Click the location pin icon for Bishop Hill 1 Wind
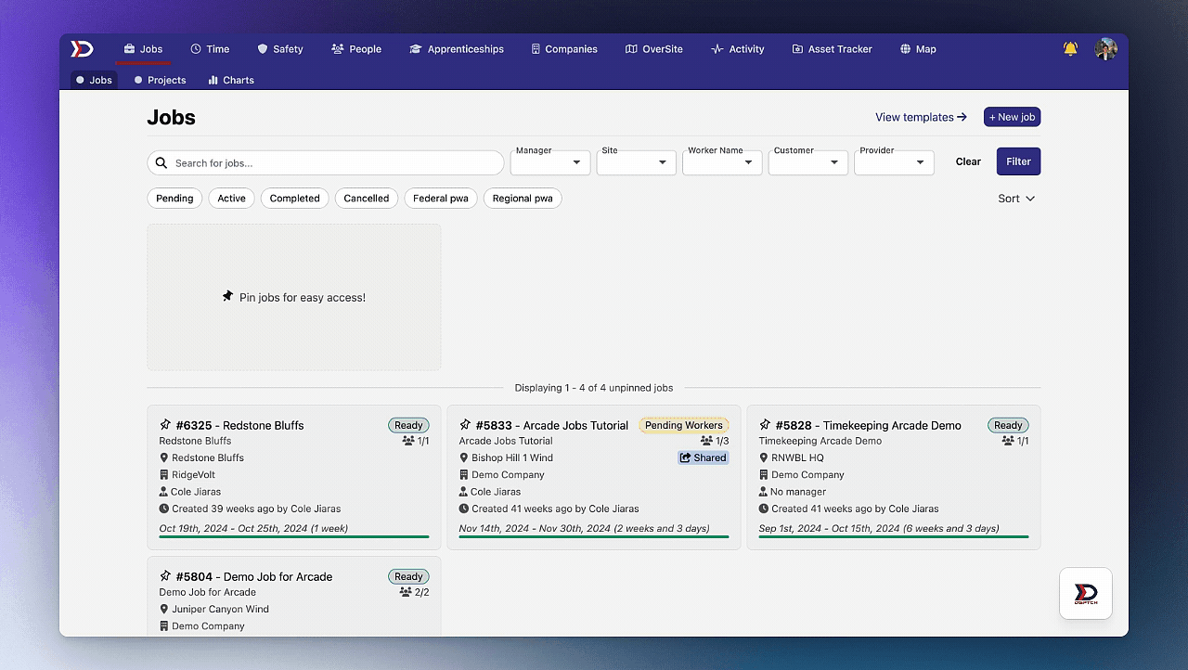This screenshot has width=1188, height=670. [x=464, y=458]
